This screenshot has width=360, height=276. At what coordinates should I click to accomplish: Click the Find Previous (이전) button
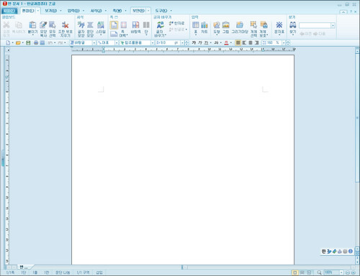pos(305,34)
